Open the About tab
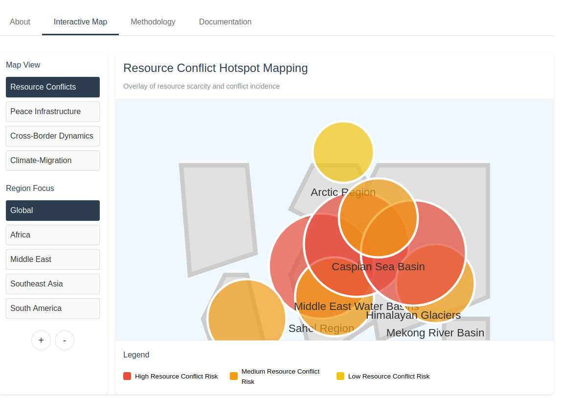 (x=20, y=22)
